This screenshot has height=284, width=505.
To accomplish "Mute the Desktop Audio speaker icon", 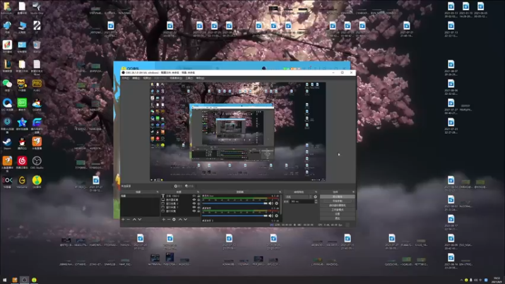I will 271,215.
